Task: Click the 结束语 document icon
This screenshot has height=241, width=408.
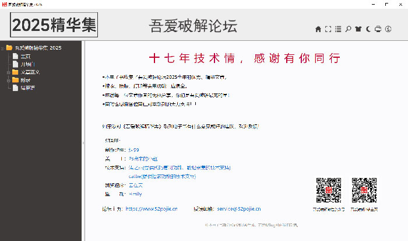Action: (x=16, y=88)
